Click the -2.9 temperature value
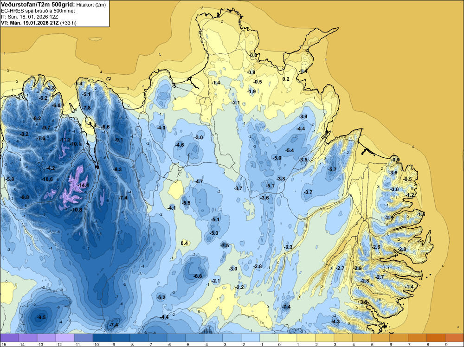The height and width of the screenshot is (347, 464). point(357,268)
